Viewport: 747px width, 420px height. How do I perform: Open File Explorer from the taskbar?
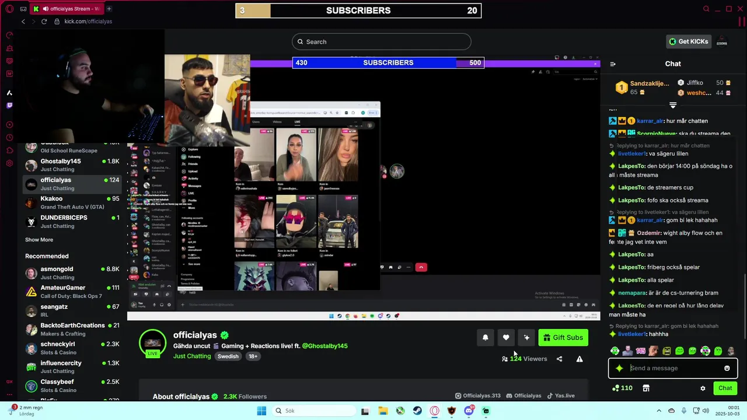point(383,411)
